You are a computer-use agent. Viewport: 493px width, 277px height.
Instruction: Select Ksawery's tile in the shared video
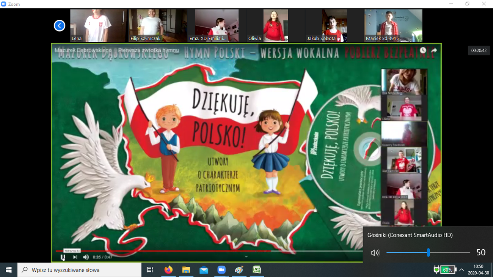point(404,134)
